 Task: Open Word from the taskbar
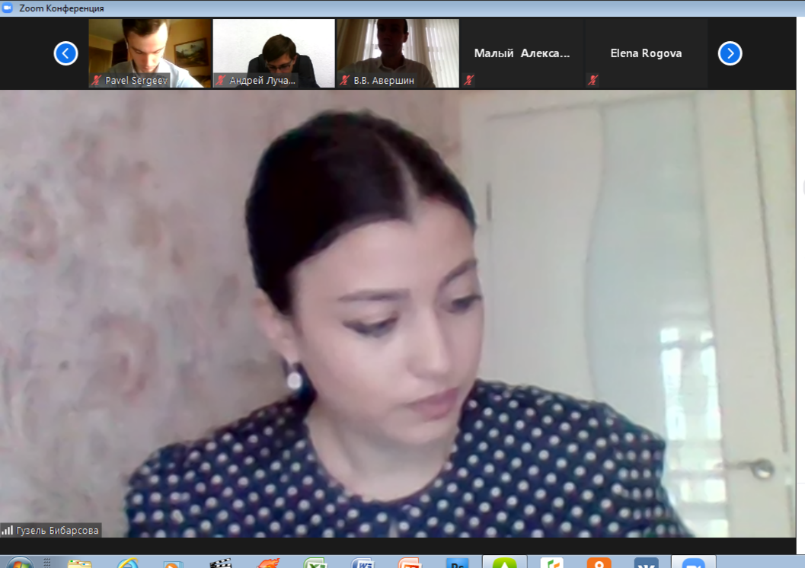coord(363,563)
